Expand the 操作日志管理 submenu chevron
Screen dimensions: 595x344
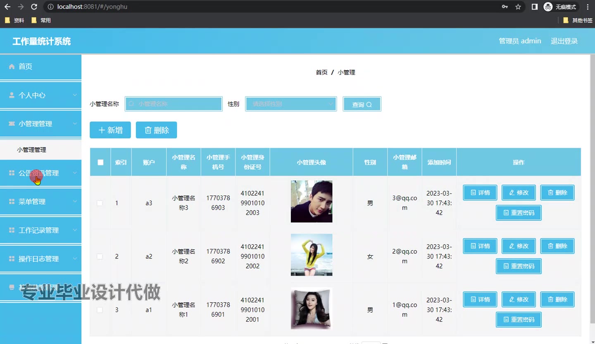pos(75,258)
